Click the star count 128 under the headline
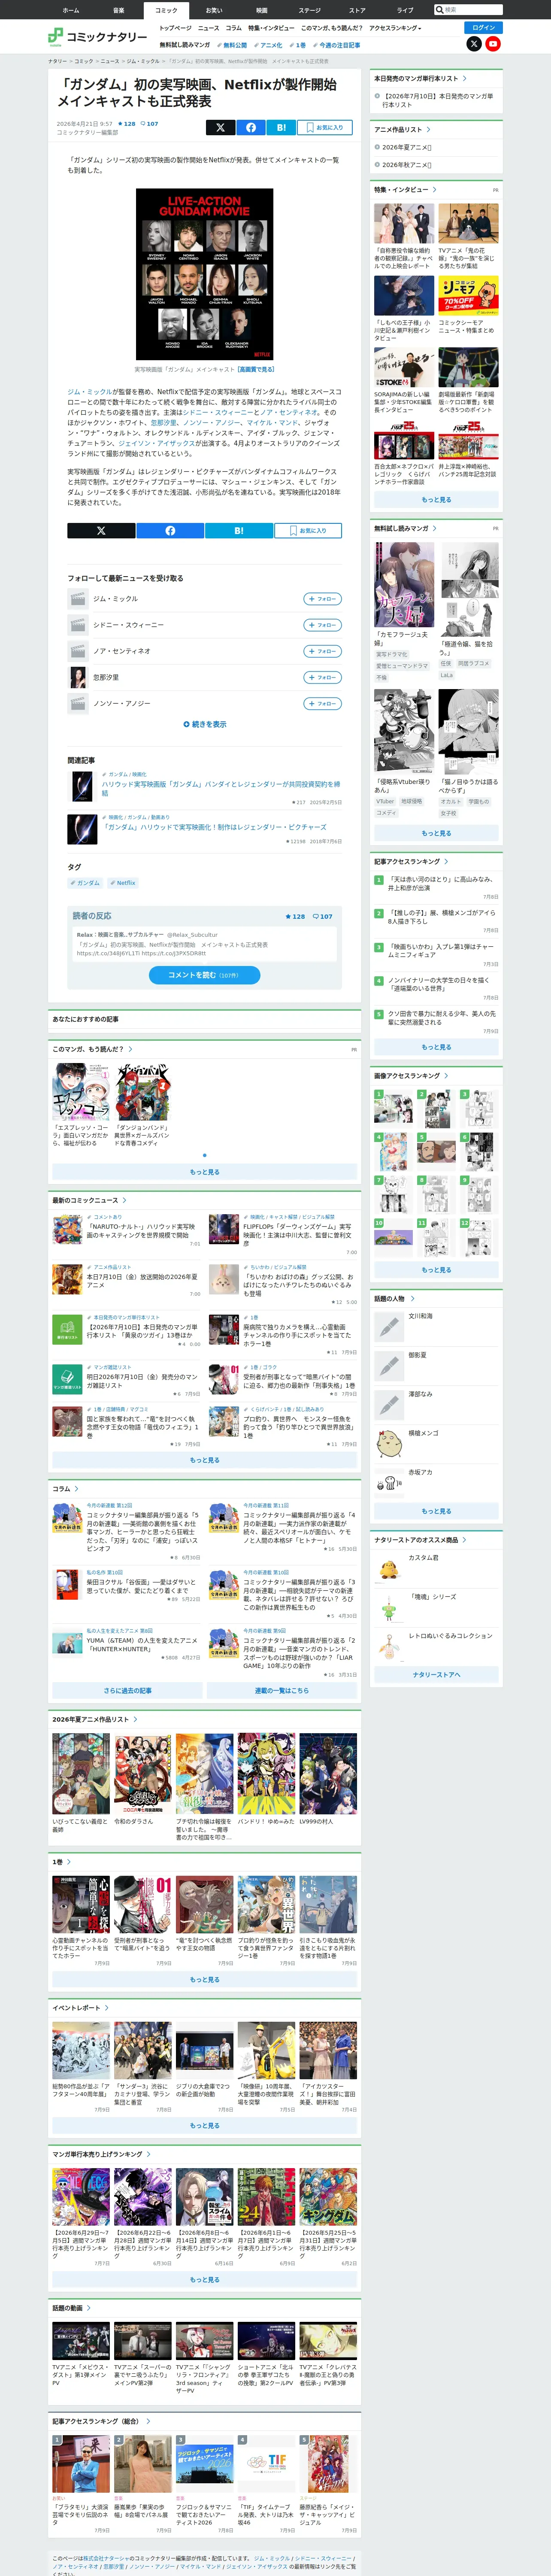This screenshot has width=551, height=2576. point(126,124)
